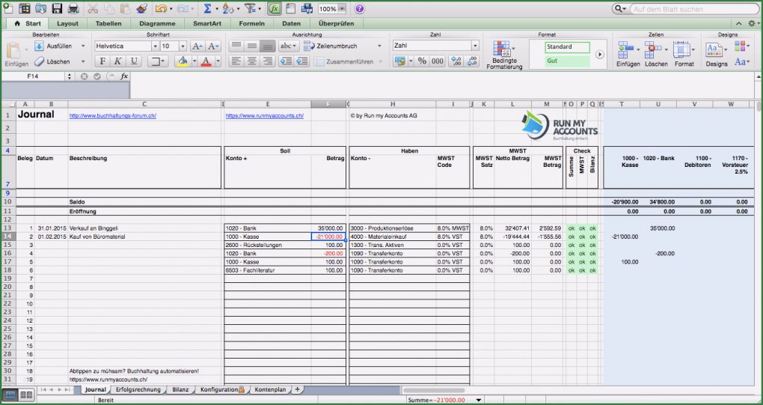Copy selection with toolbar copy icon
This screenshot has width=763, height=405.
coord(109,8)
